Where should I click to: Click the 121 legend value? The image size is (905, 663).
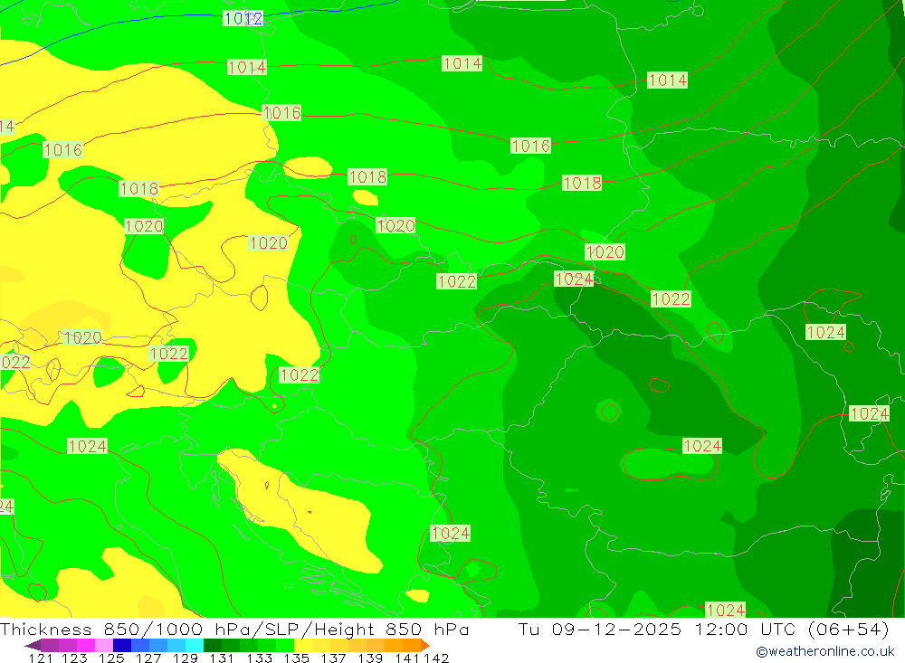click(x=41, y=658)
